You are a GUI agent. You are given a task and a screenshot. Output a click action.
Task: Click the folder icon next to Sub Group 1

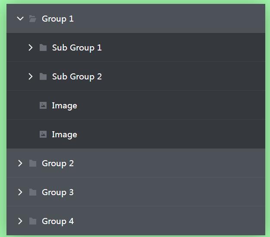point(43,47)
